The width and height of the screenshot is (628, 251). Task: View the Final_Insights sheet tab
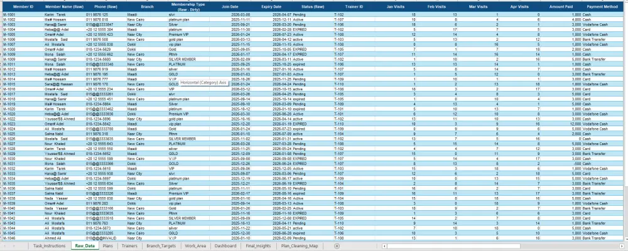click(x=258, y=246)
